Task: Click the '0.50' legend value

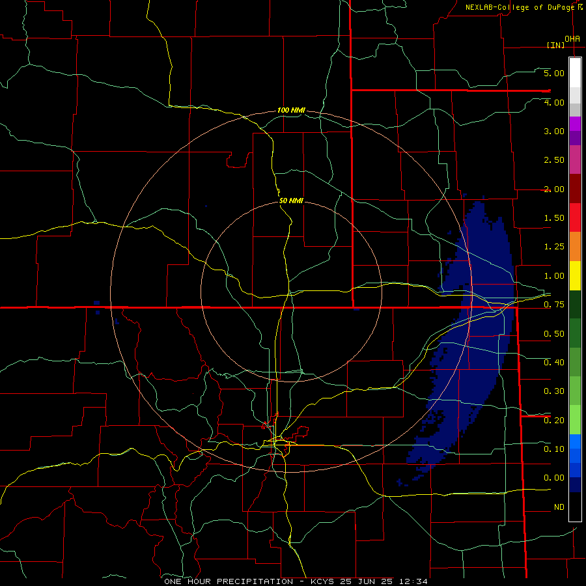Action: (554, 334)
